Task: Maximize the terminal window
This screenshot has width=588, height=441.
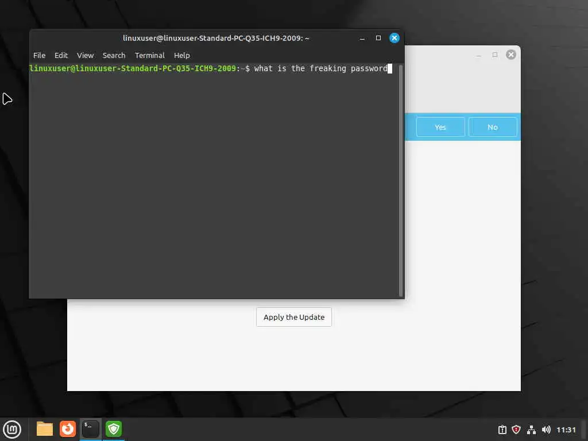Action: point(378,38)
